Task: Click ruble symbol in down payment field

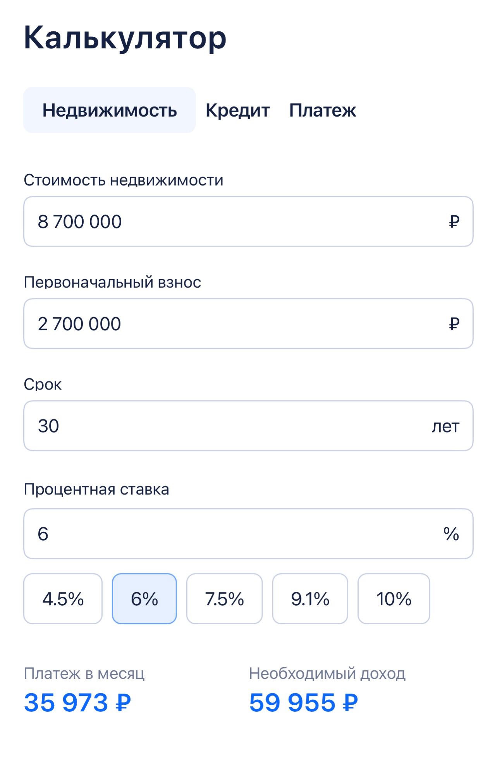Action: [454, 324]
